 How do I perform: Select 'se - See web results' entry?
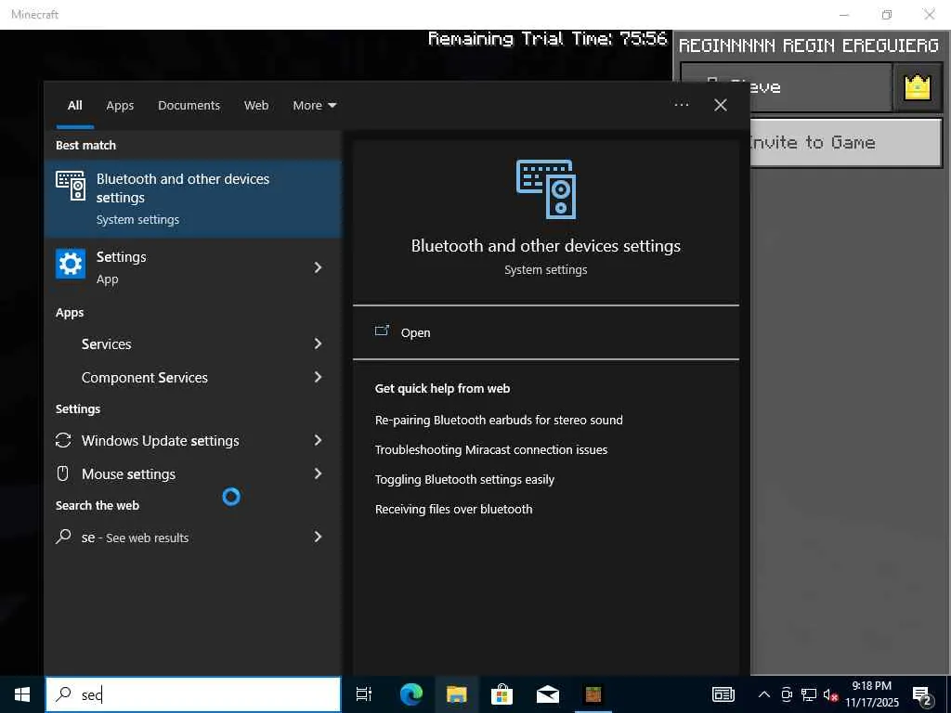193,537
